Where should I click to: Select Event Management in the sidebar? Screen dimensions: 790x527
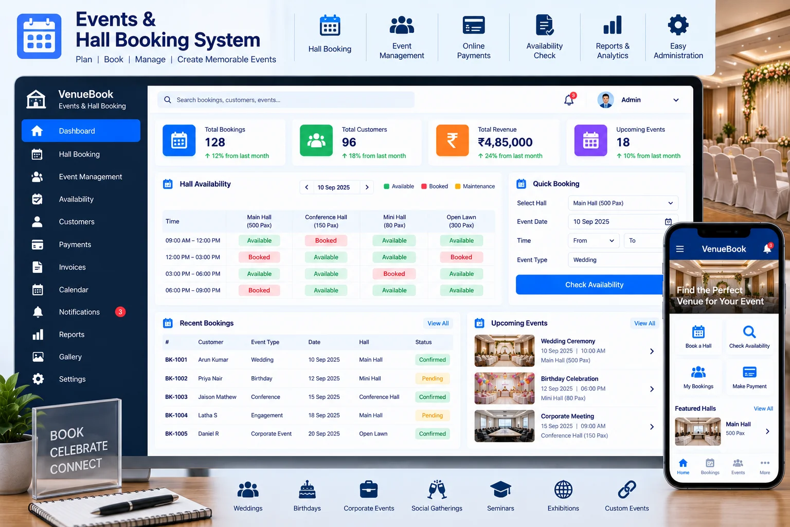click(x=81, y=177)
